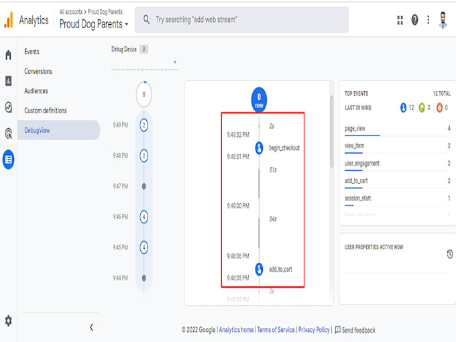Open the Home icon in sidebar

coord(9,55)
